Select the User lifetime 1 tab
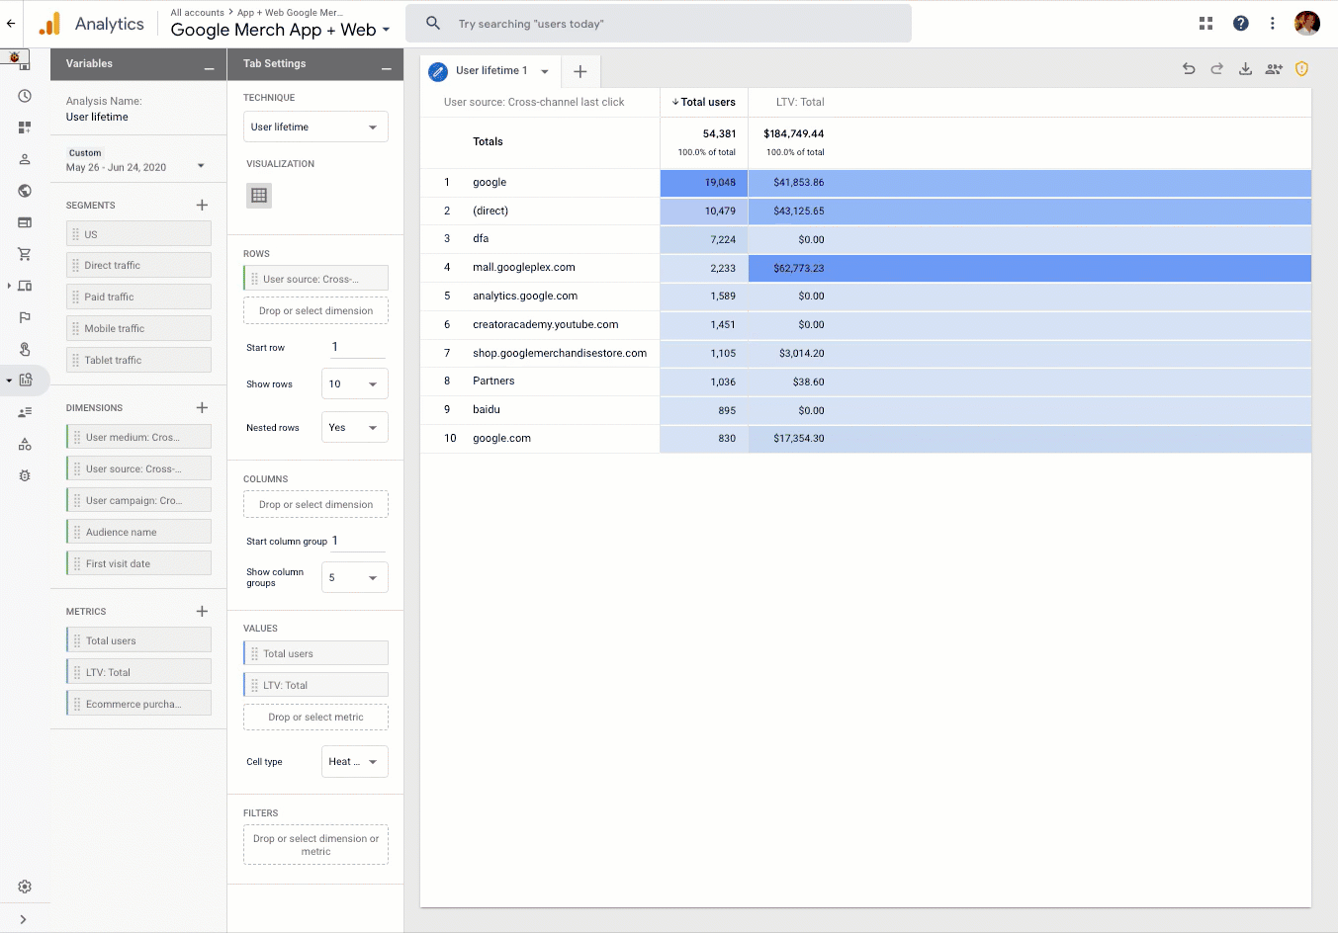Screen dimensions: 1338x933 pyautogui.click(x=491, y=71)
